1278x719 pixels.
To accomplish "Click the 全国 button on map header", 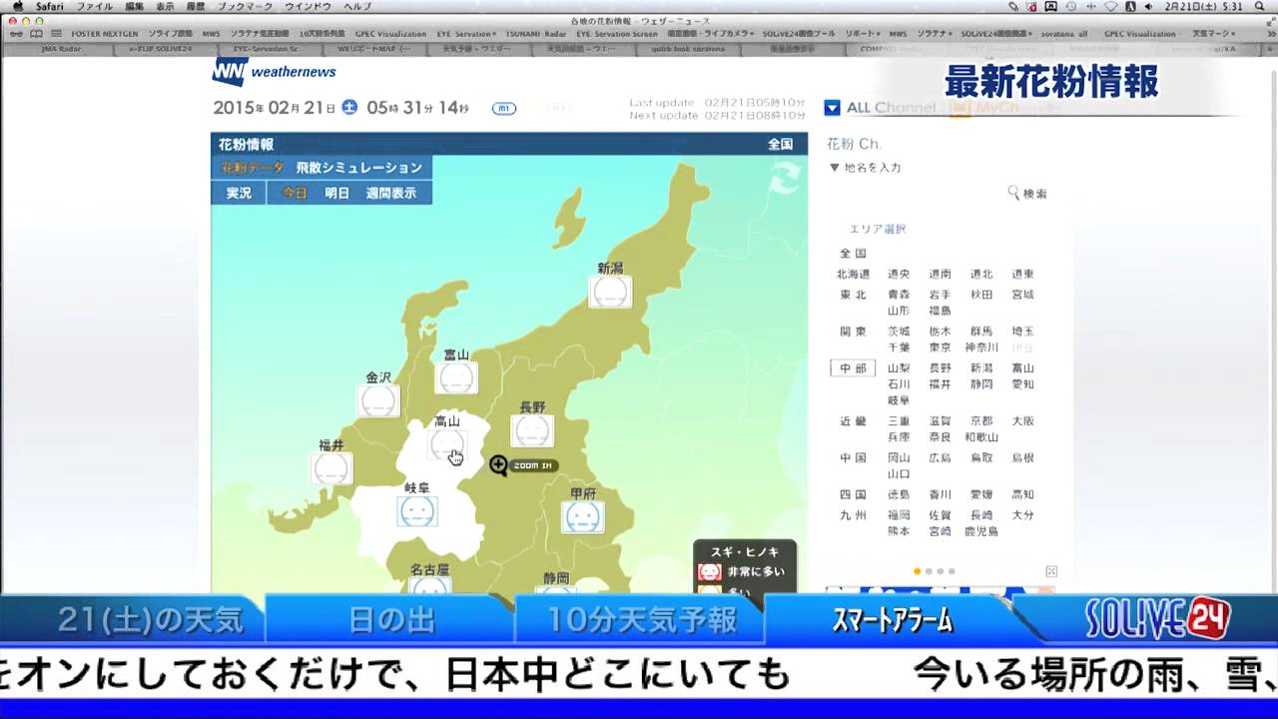I will [x=780, y=144].
